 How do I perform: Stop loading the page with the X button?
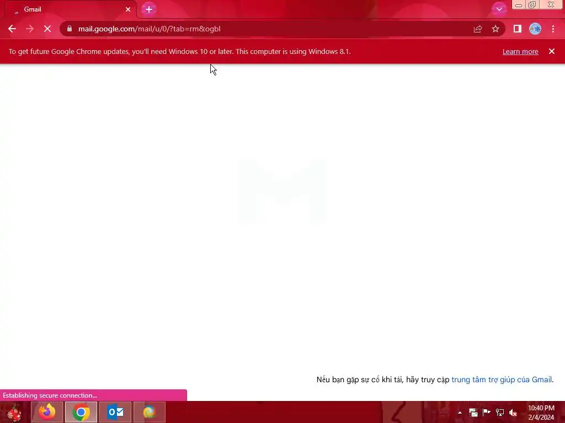click(x=47, y=29)
